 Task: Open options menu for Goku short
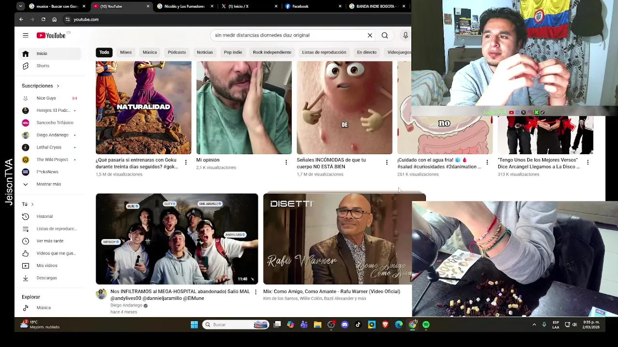coord(186,162)
